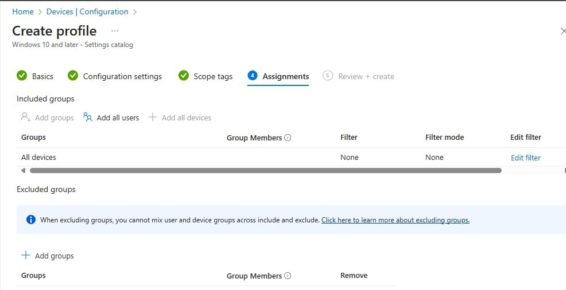This screenshot has width=566, height=290.
Task: Click the info icon beside excluded Group Members
Action: pyautogui.click(x=288, y=276)
